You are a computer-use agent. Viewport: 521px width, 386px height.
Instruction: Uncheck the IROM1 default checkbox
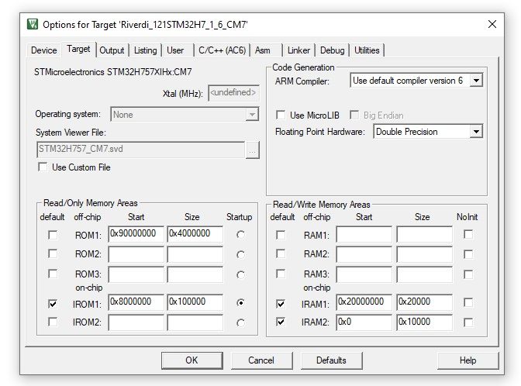click(53, 304)
